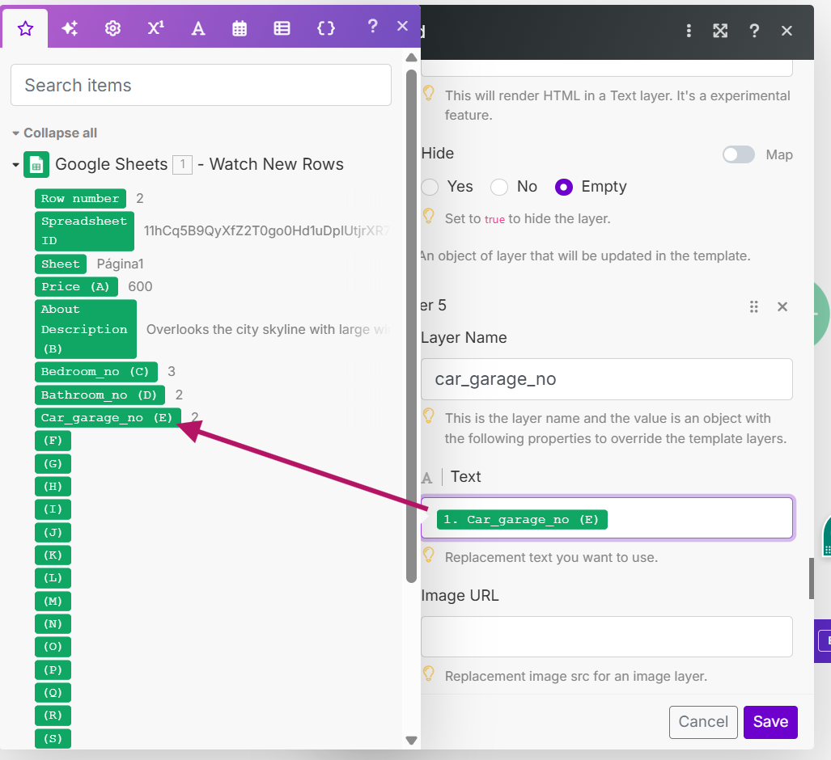Insert the (L) column variable
831x760 pixels.
pyautogui.click(x=53, y=578)
